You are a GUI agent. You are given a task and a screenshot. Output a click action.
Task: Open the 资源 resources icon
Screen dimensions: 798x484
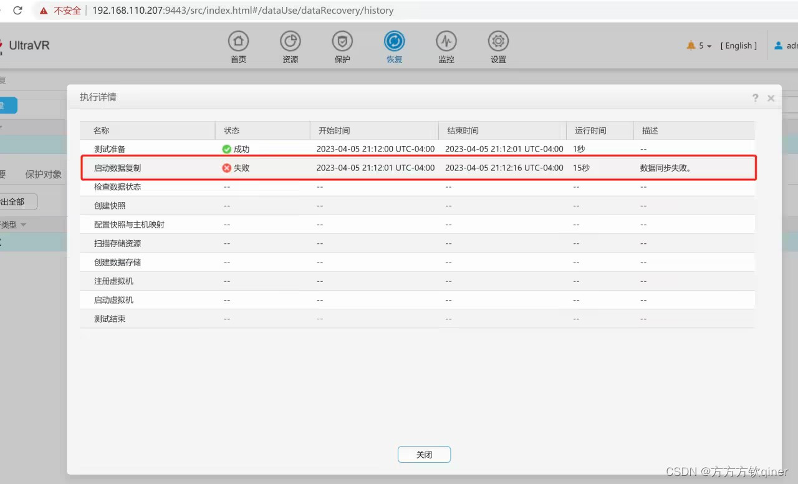point(290,42)
